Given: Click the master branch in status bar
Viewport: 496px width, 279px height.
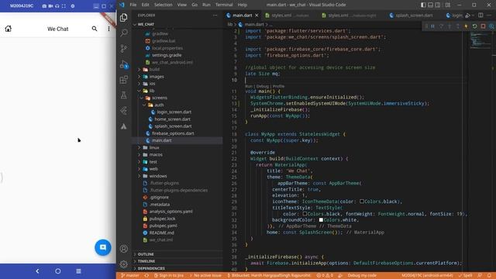Looking at the screenshot, I should [x=129, y=276].
